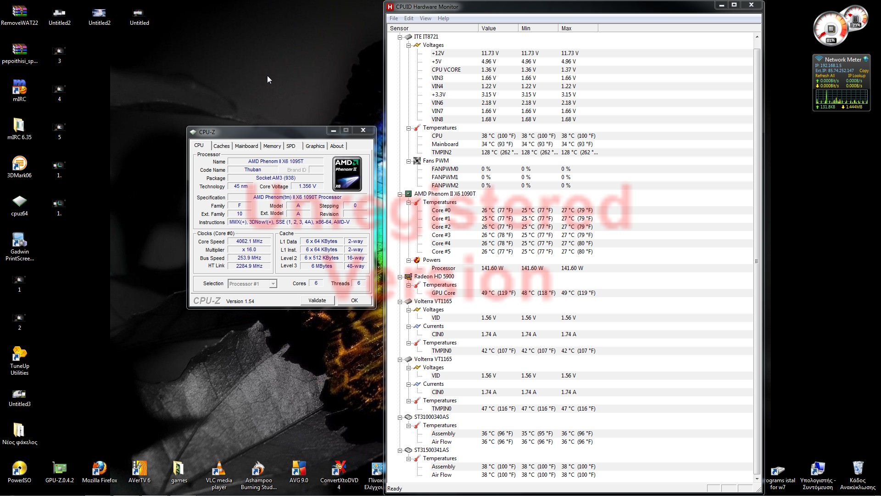
Task: Open the Edit menu in Hardware Monitor
Action: pyautogui.click(x=408, y=18)
